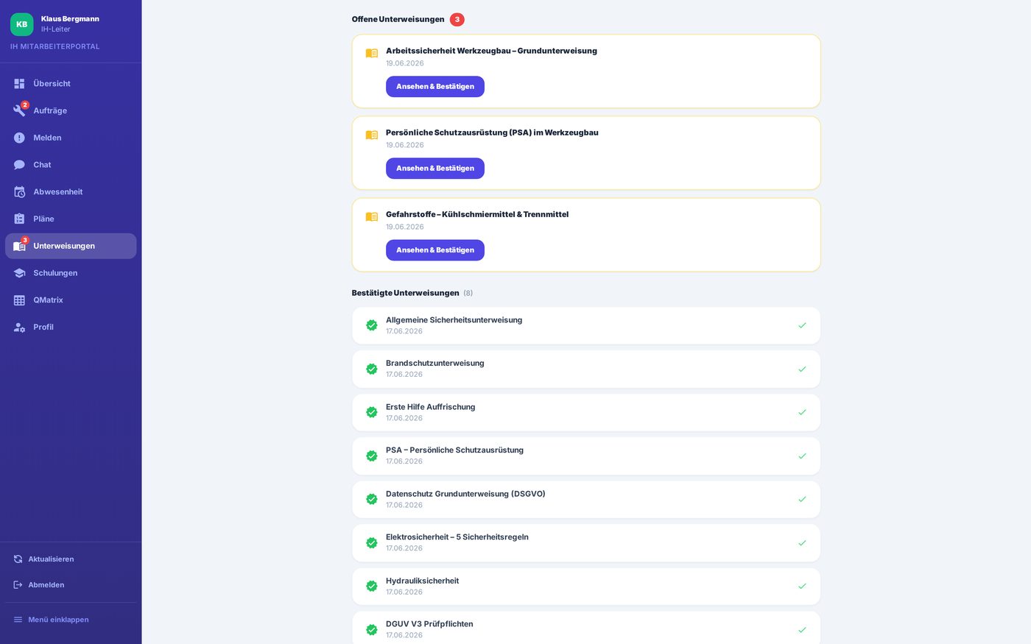Viewport: 1031px width, 644px height.
Task: Select Schulungen in the sidebar
Action: [x=71, y=273]
